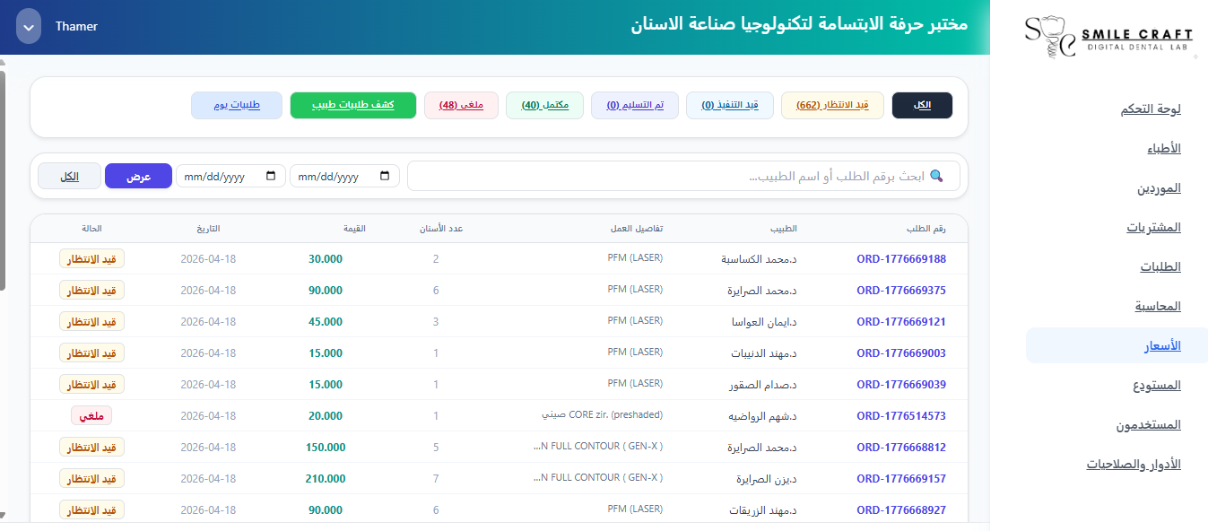
Task: Click القيمة column header
Action: [x=355, y=229]
